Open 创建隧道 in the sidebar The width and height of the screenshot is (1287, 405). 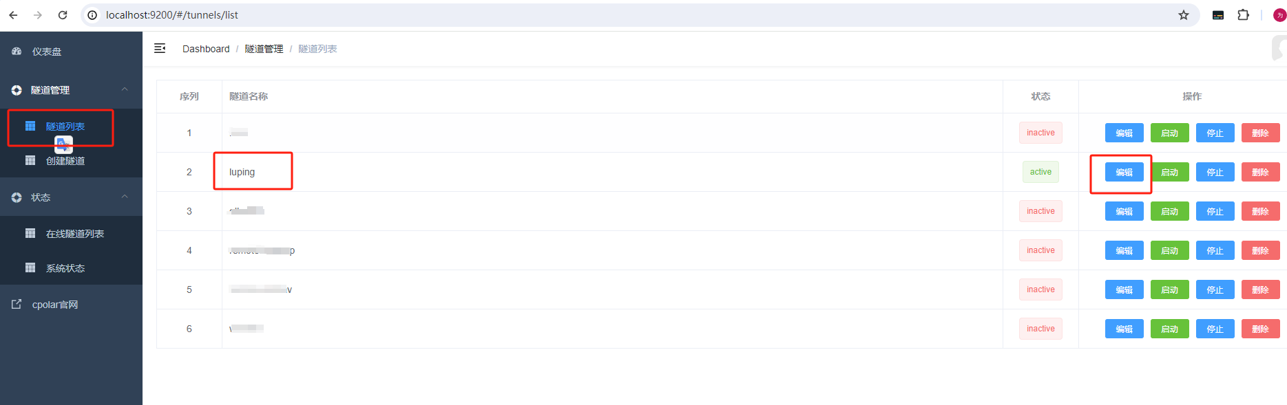(x=65, y=161)
